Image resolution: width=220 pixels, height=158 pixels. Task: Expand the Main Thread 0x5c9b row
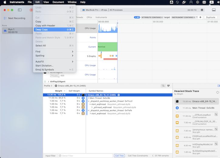[89, 98]
